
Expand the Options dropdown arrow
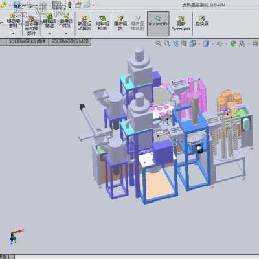(93, 5)
